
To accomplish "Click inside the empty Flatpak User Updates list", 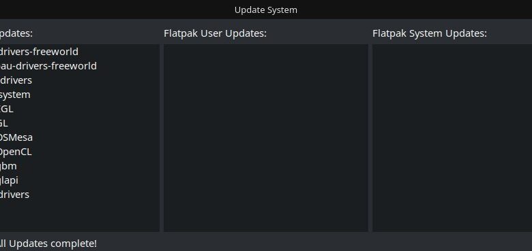I will coord(266,137).
